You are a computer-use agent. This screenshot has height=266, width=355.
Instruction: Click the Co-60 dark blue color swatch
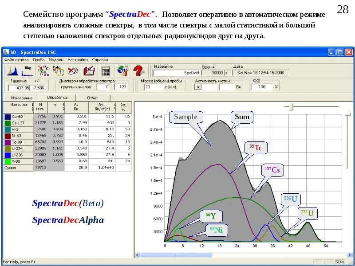click(8, 117)
